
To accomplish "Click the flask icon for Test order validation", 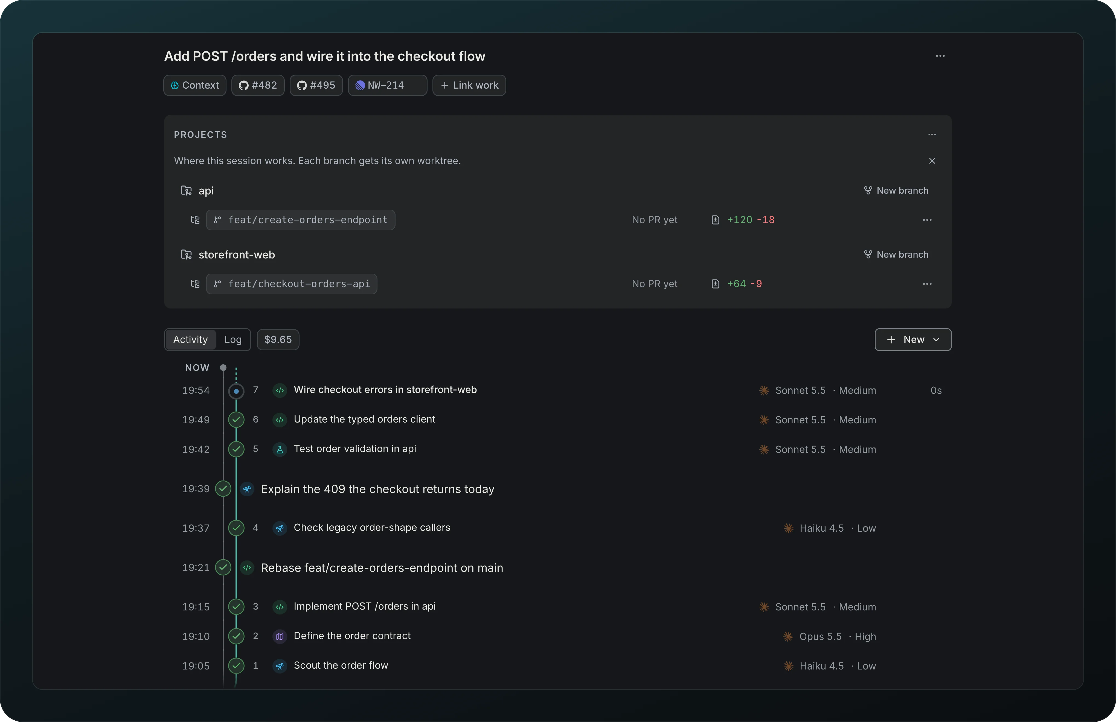I will pos(280,449).
